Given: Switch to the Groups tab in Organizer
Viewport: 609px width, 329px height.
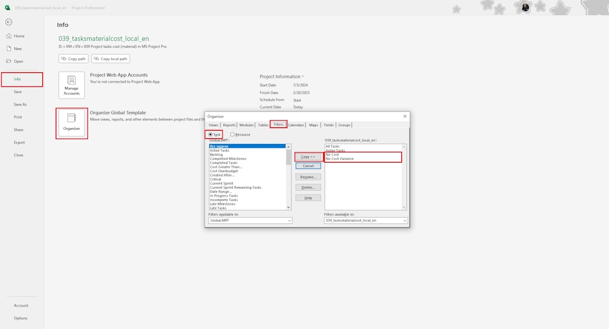Looking at the screenshot, I should pos(344,125).
